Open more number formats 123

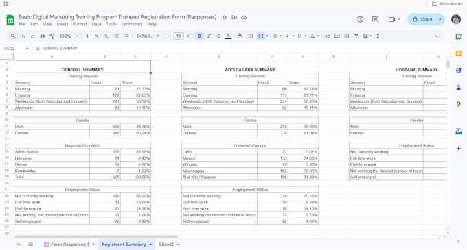pos(126,36)
